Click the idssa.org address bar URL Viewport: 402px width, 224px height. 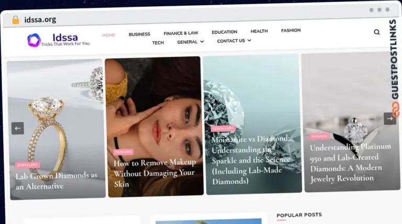40,20
